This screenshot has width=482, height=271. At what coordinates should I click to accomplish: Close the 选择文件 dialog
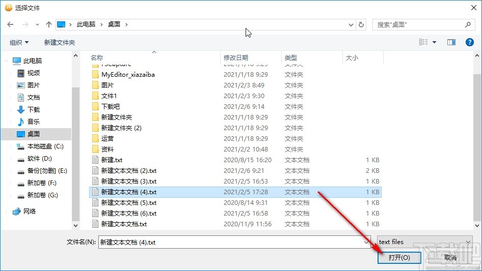point(474,8)
